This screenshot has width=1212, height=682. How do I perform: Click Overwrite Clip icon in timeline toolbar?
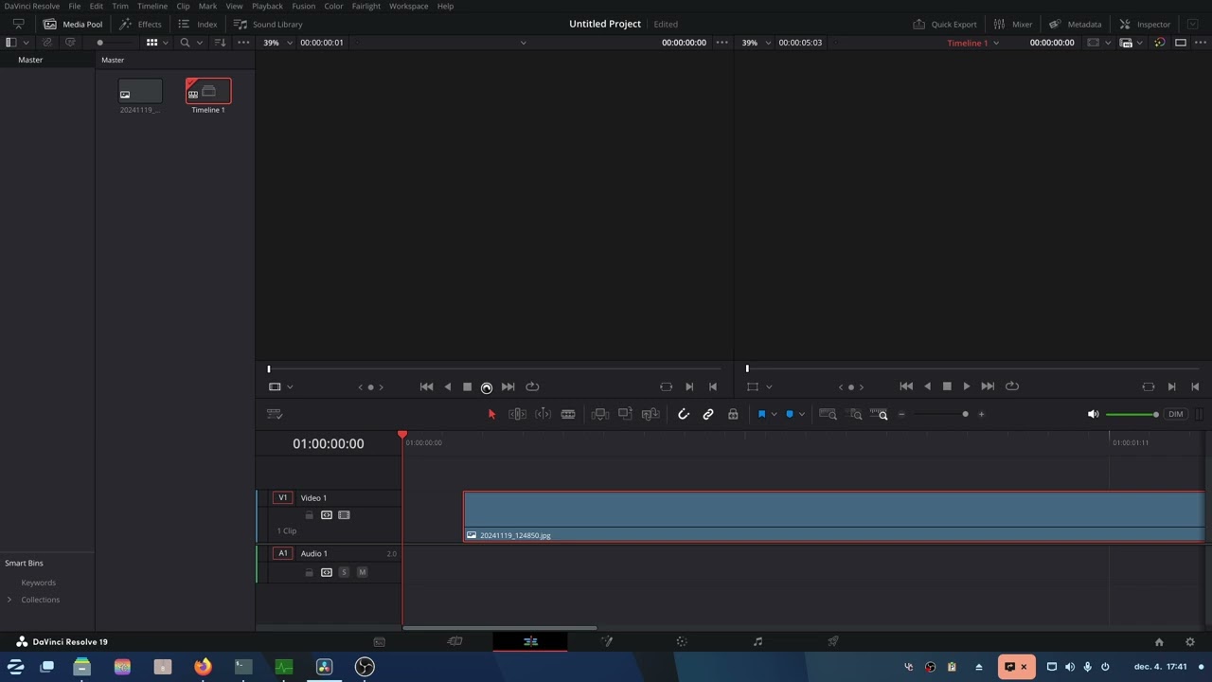[x=625, y=414]
